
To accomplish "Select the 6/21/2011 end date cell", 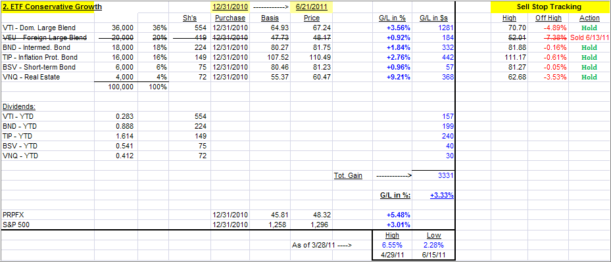I will pyautogui.click(x=312, y=7).
